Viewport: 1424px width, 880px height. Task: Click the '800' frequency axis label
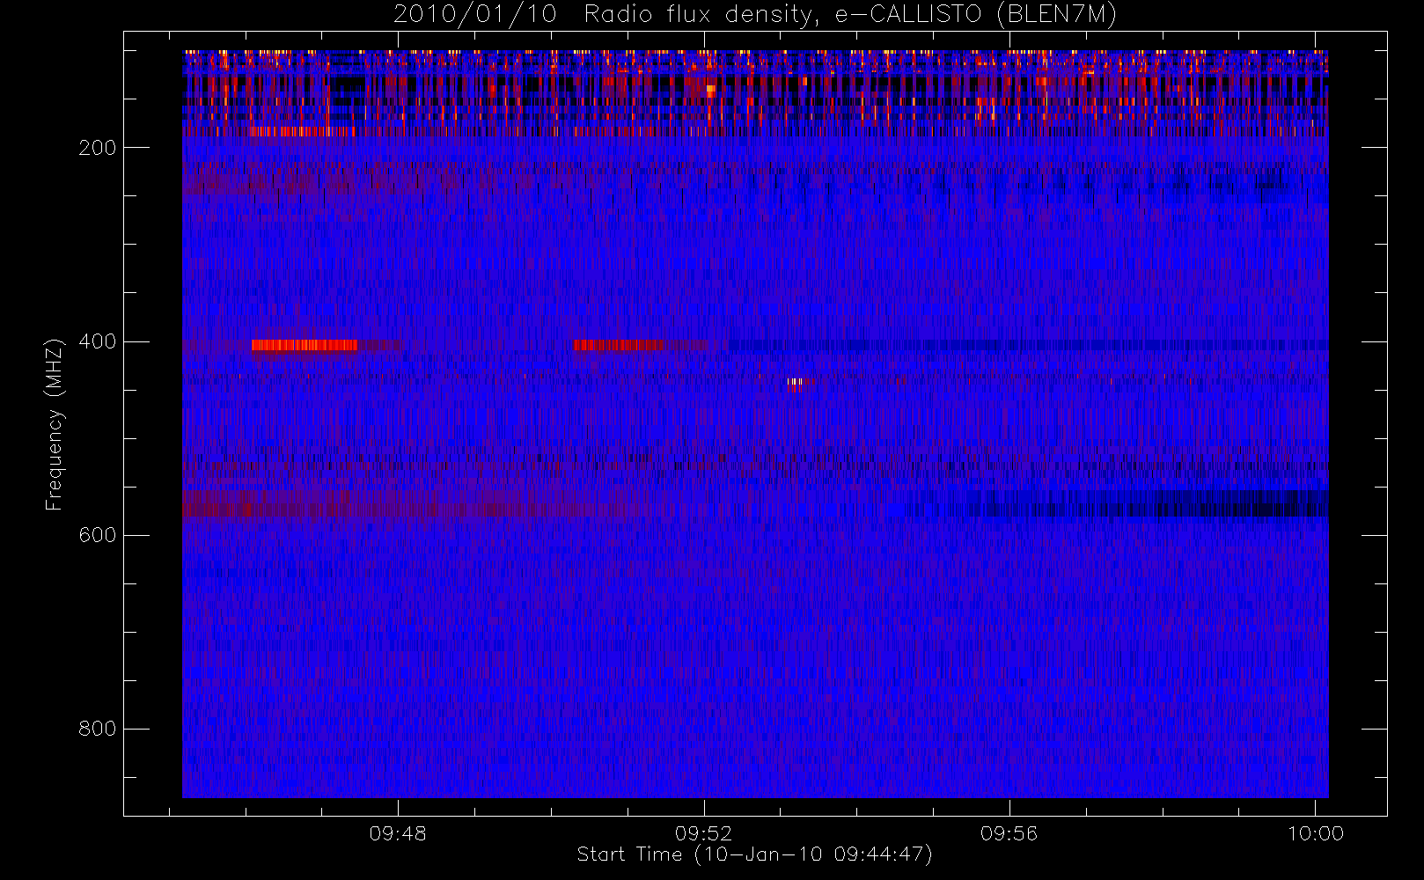pos(97,729)
